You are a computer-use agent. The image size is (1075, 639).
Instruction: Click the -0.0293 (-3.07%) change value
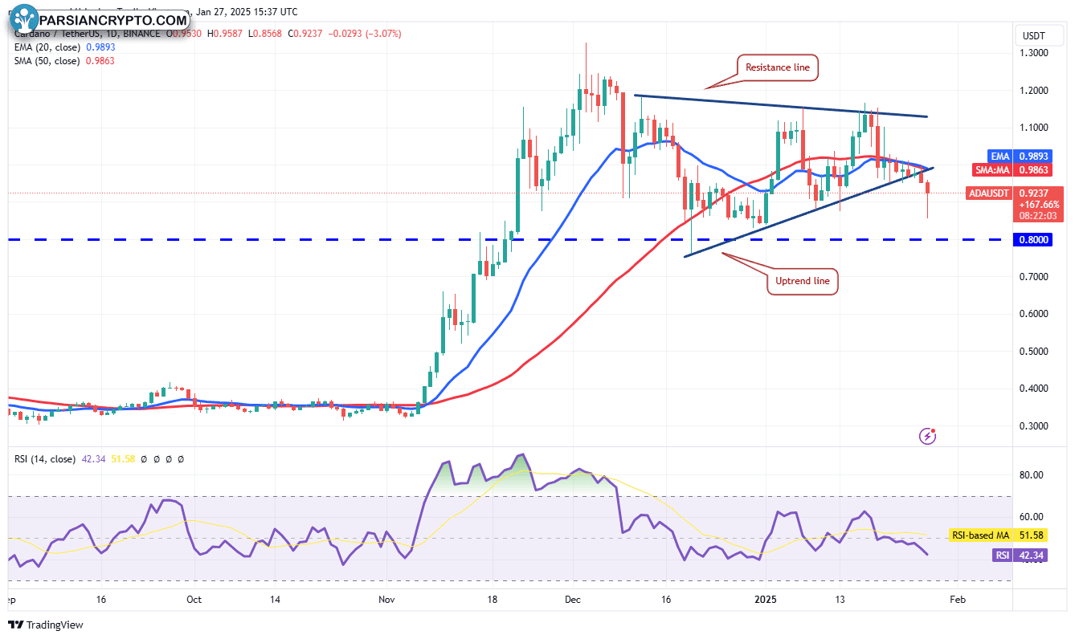click(x=366, y=34)
